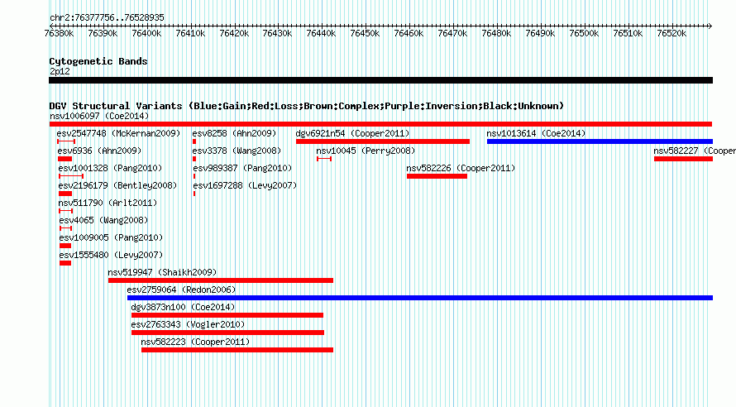Open nsv10045 (Perry2008) variant label
The height and width of the screenshot is (407, 736).
[366, 151]
